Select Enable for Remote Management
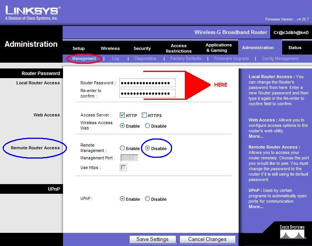Image resolution: width=312 pixels, height=246 pixels. (x=122, y=148)
